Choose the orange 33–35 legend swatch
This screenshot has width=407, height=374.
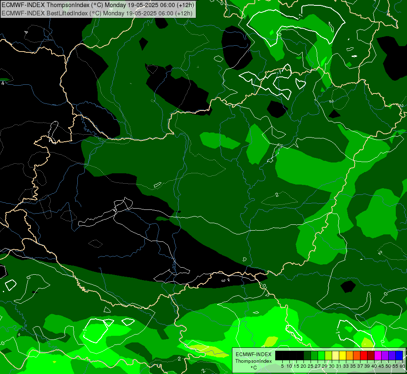(x=350, y=356)
